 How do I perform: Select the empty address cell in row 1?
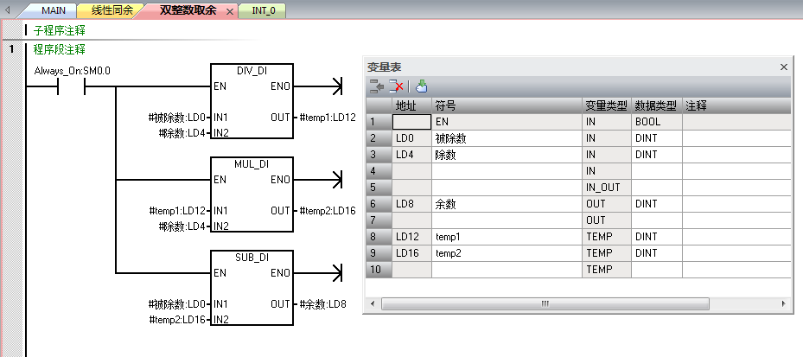tap(411, 122)
